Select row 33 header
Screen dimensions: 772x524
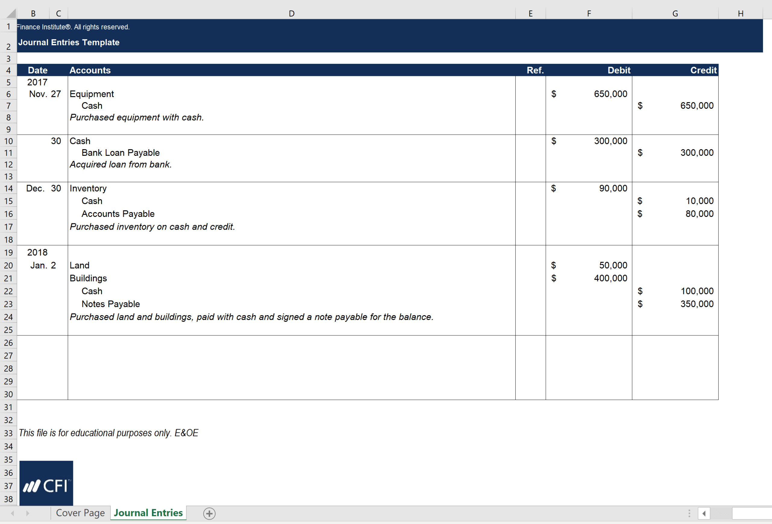click(x=8, y=433)
